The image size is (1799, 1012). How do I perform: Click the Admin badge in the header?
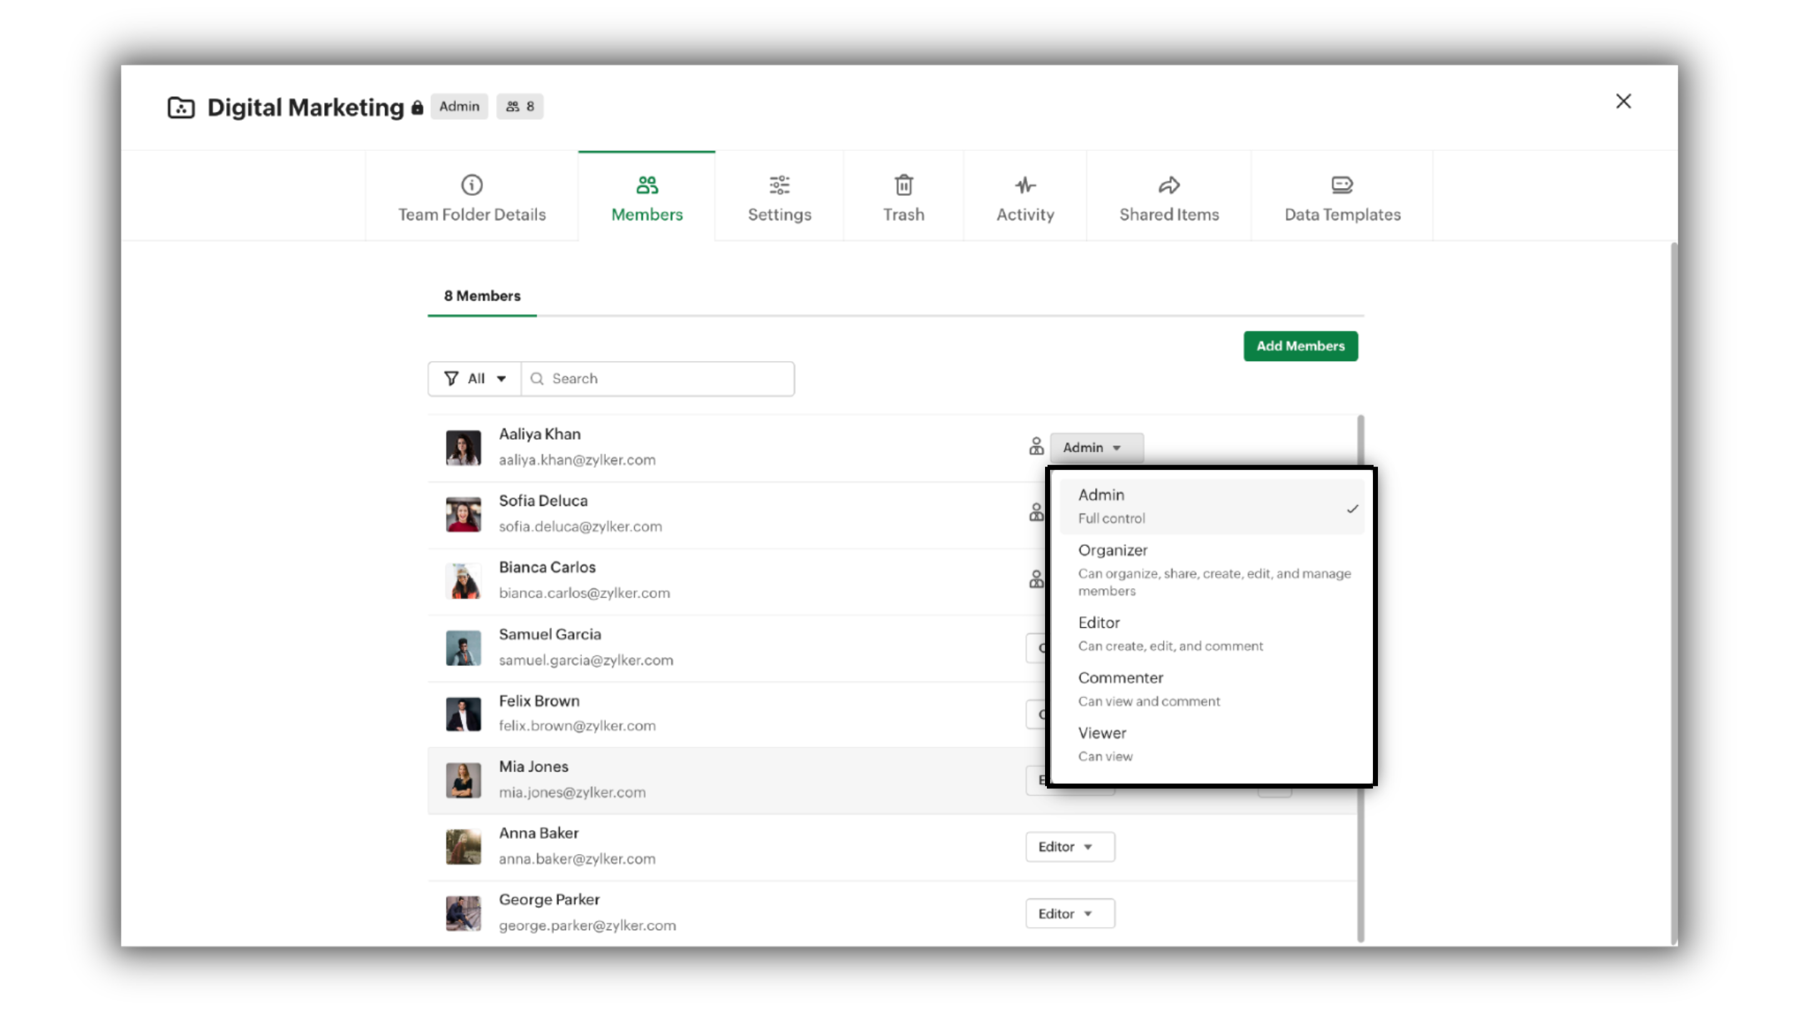pyautogui.click(x=459, y=106)
